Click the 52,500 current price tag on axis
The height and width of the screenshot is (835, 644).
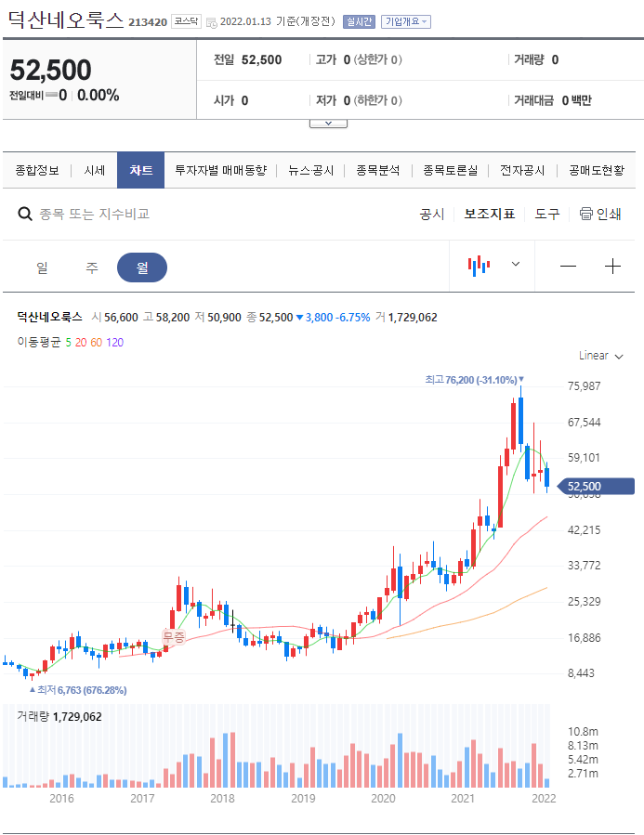(x=596, y=486)
